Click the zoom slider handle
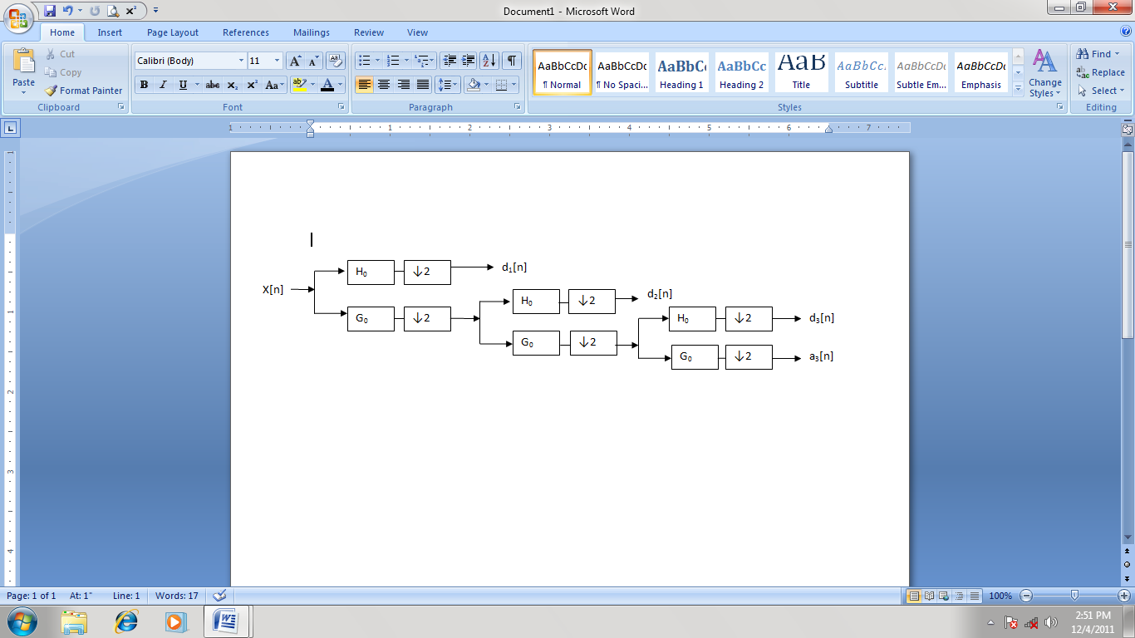The width and height of the screenshot is (1135, 638). click(x=1075, y=596)
